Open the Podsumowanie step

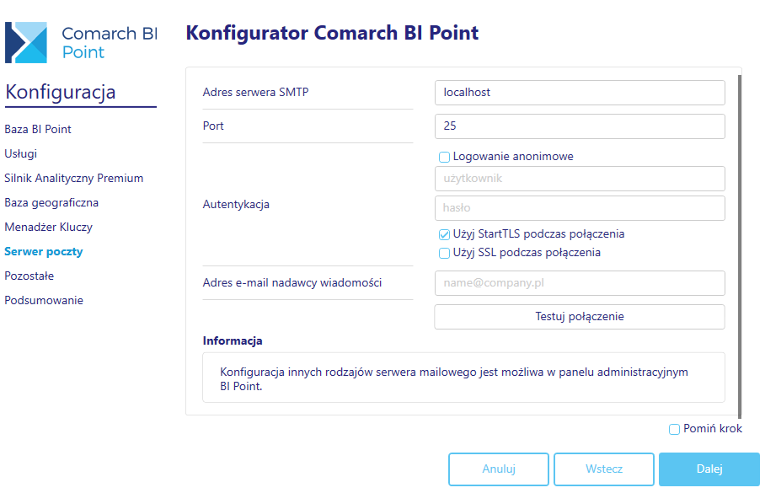[x=44, y=300]
